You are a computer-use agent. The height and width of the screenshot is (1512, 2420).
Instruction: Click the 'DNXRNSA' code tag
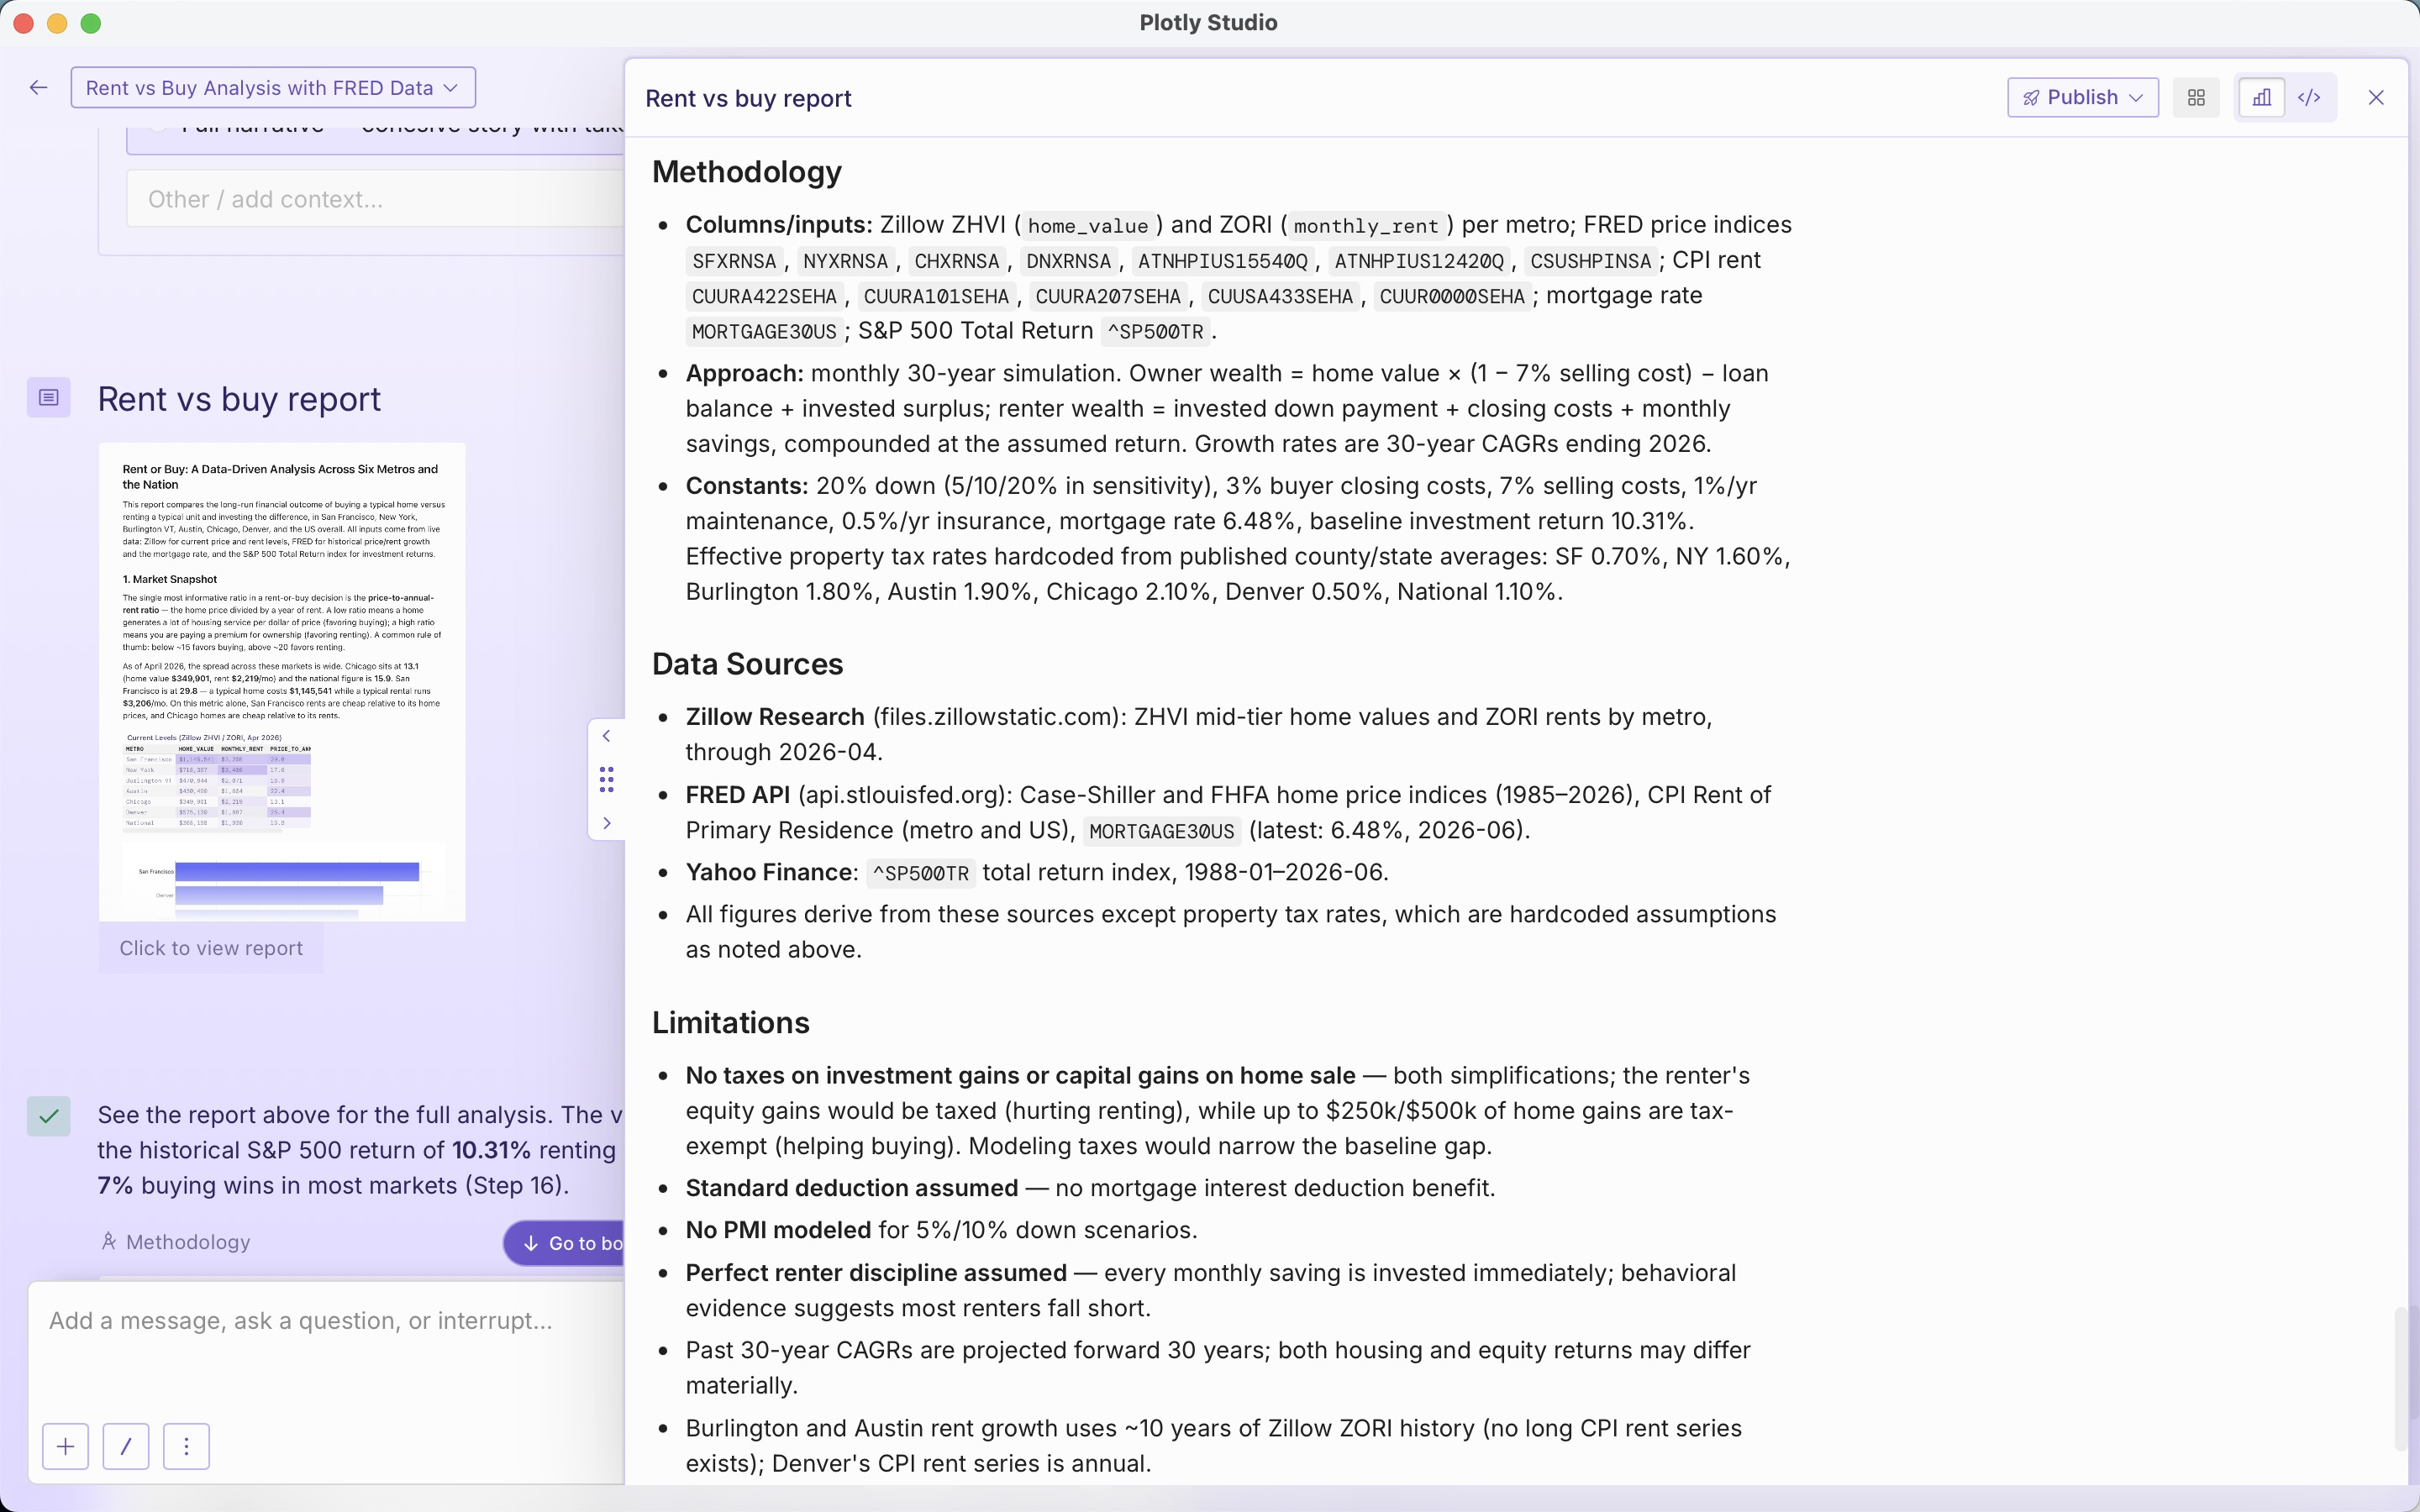1069,261
